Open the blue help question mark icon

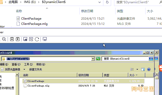(149, 69)
